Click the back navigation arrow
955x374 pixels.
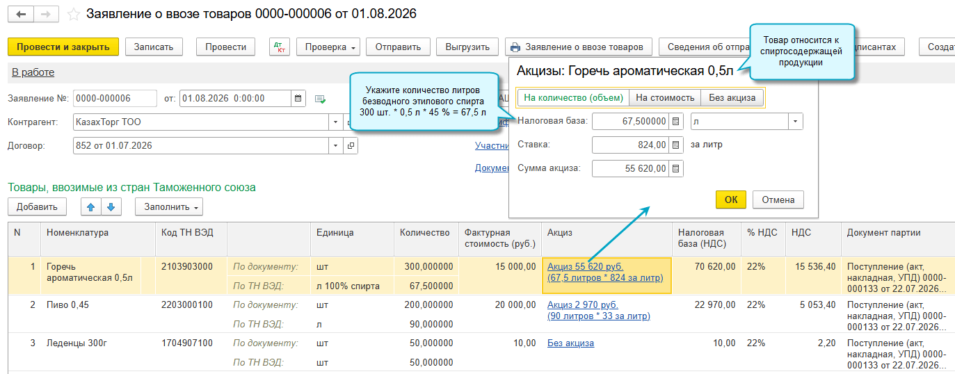pos(21,14)
